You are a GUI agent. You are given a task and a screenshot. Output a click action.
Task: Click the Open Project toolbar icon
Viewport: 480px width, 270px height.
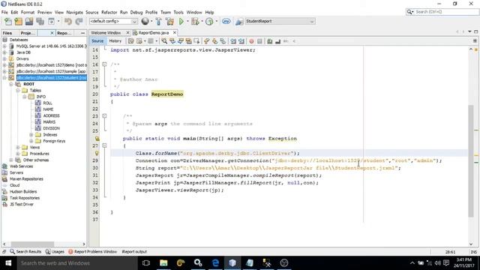[29, 22]
